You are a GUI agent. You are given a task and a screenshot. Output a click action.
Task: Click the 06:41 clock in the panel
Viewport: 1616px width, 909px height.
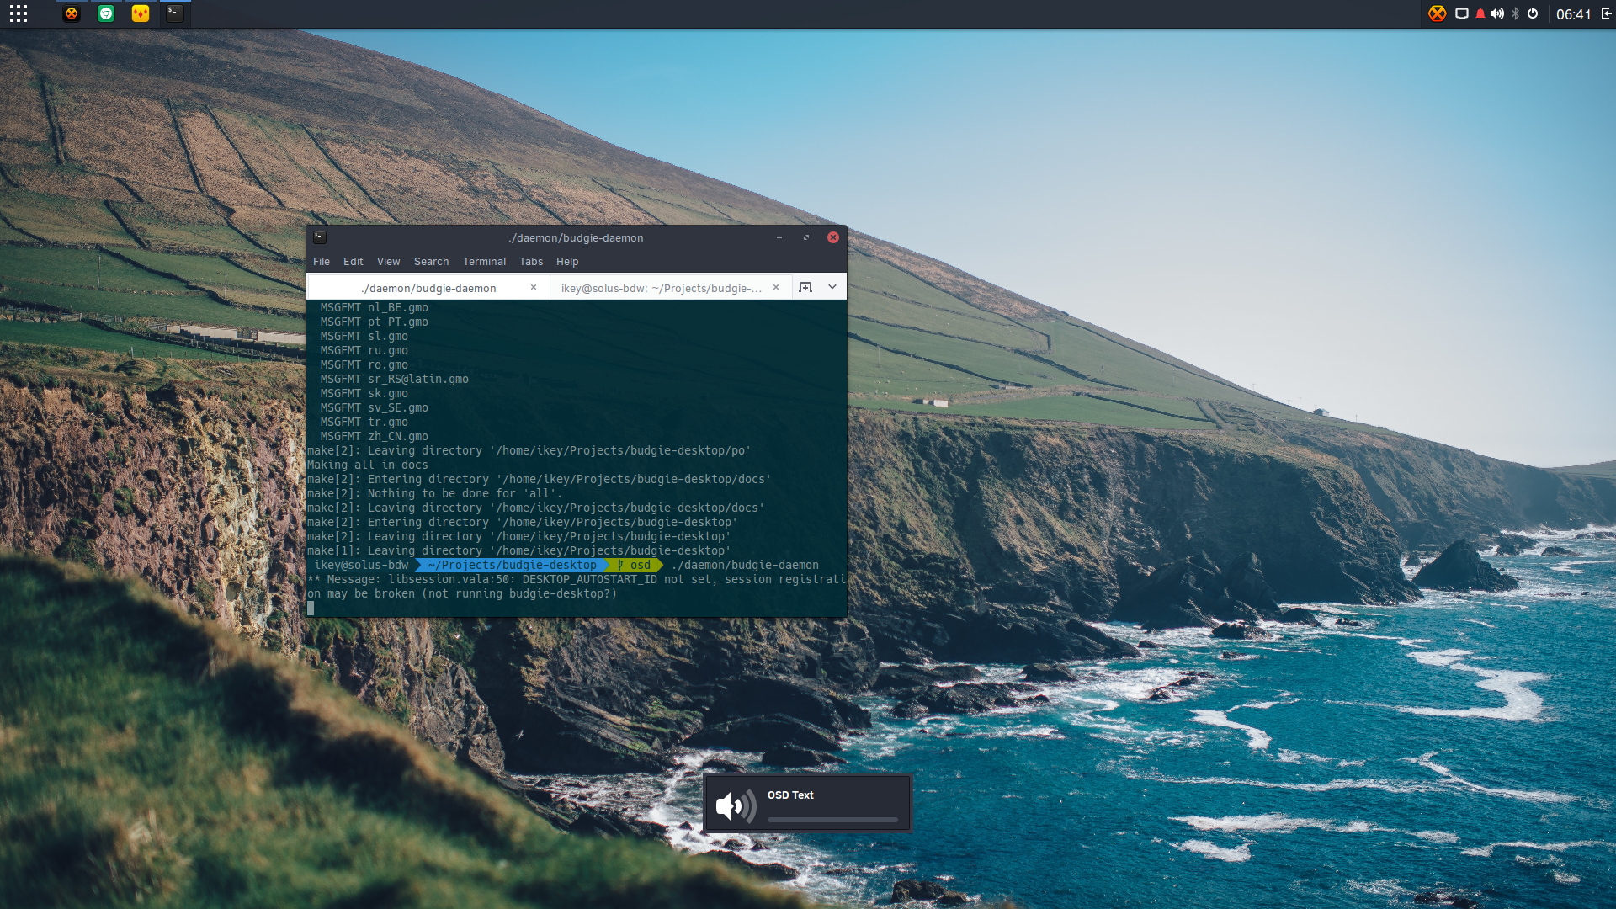(1573, 14)
